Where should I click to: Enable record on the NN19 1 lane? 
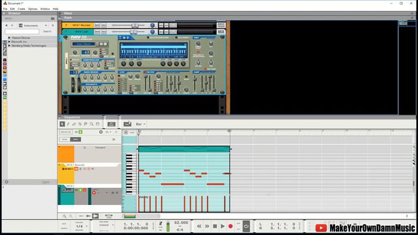pyautogui.click(x=94, y=193)
